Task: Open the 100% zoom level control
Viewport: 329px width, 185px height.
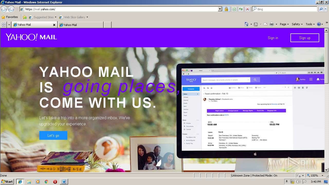Action: coord(315,175)
